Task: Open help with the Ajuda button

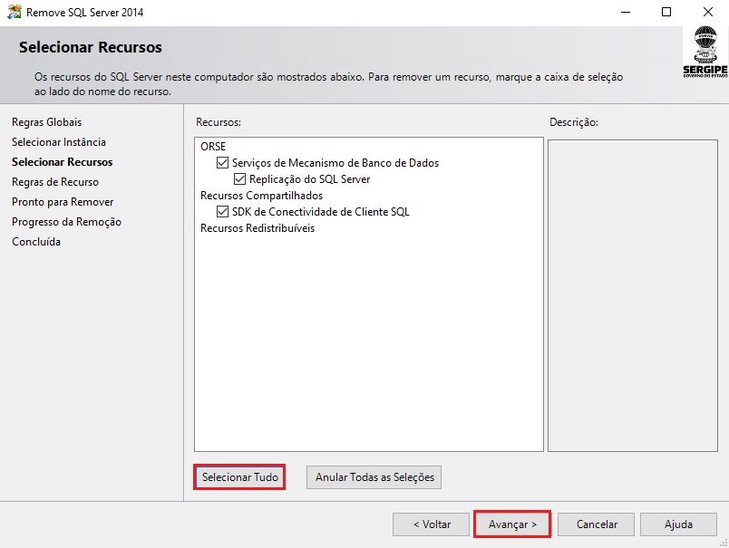Action: pyautogui.click(x=677, y=524)
